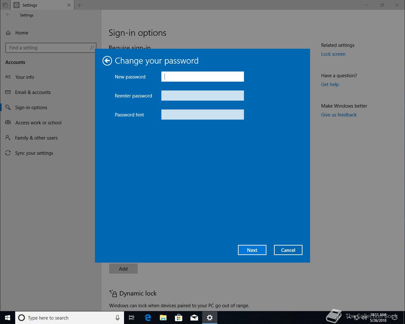Click the Make Windows better text
Viewport: 405px width, 324px height.
344,106
